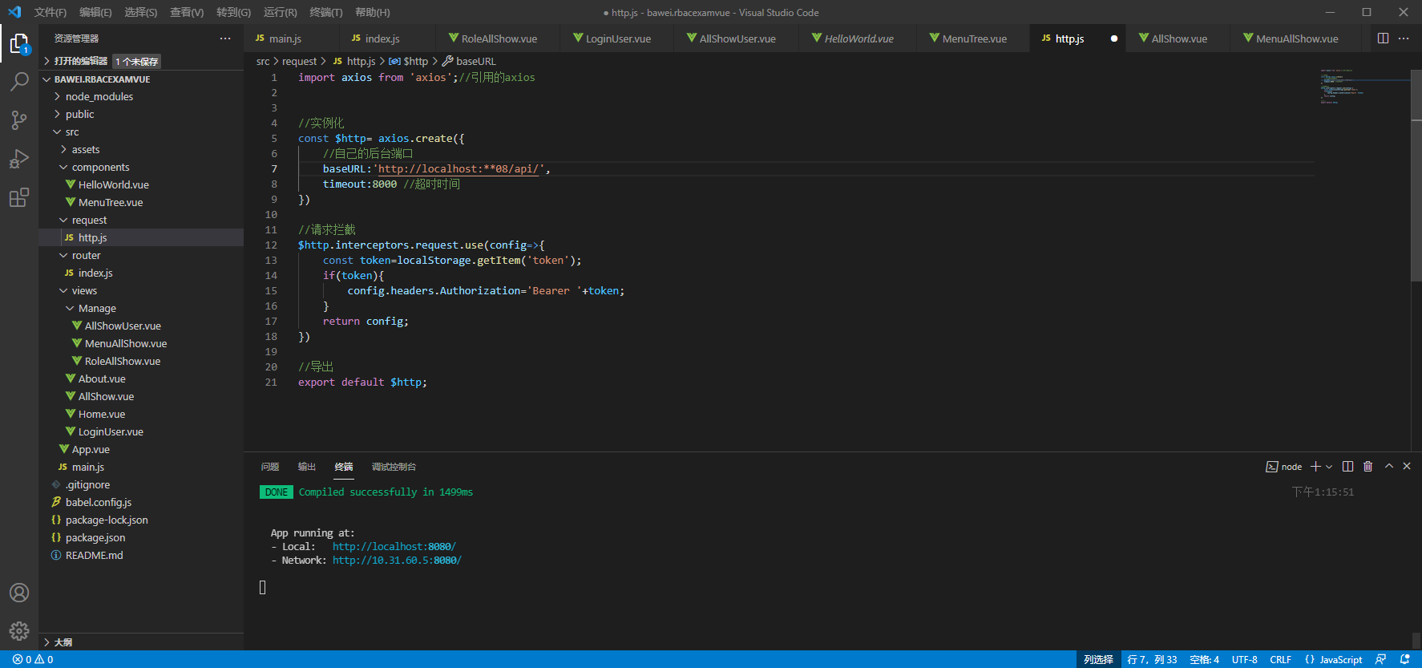Click the line and column indicator 行7, 列33

coord(1152,659)
